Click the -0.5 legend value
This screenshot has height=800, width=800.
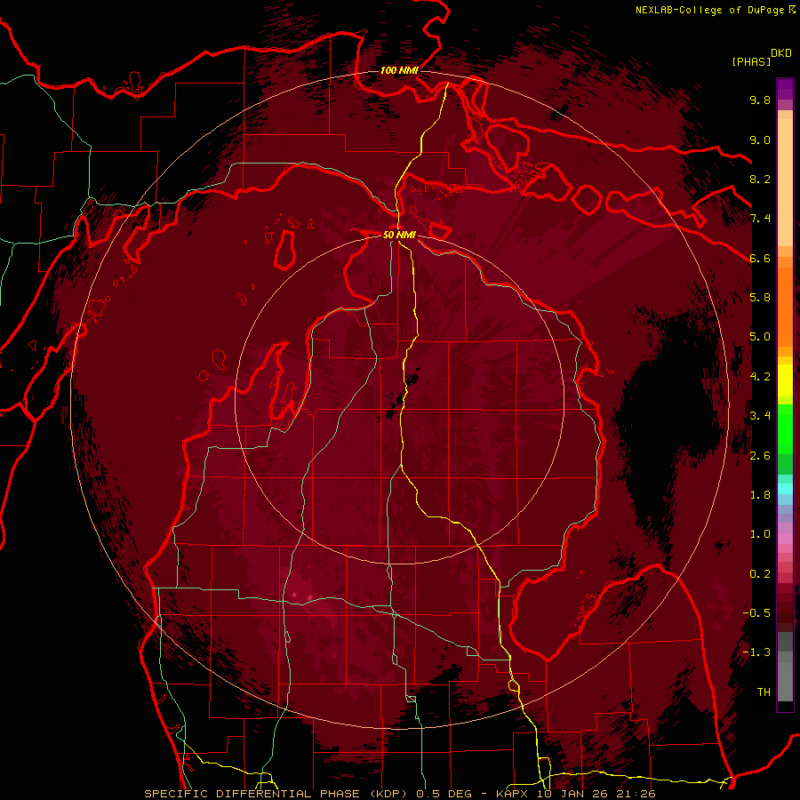756,613
